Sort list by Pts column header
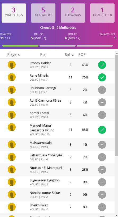Image resolution: width=118 pixels, height=217 pixels. click(x=43, y=55)
